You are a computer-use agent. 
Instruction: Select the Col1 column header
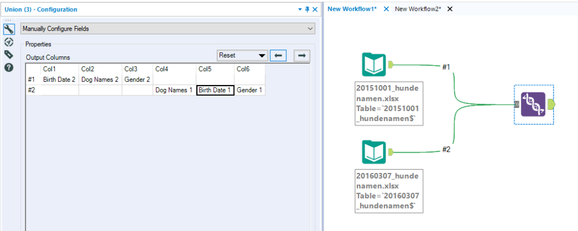(x=59, y=69)
